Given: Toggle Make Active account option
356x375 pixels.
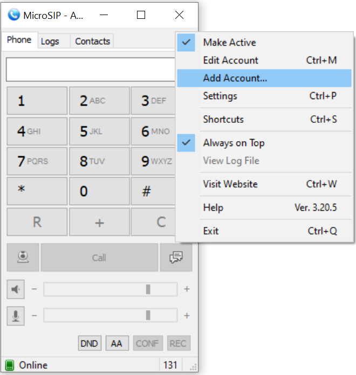Looking at the screenshot, I should tap(229, 43).
